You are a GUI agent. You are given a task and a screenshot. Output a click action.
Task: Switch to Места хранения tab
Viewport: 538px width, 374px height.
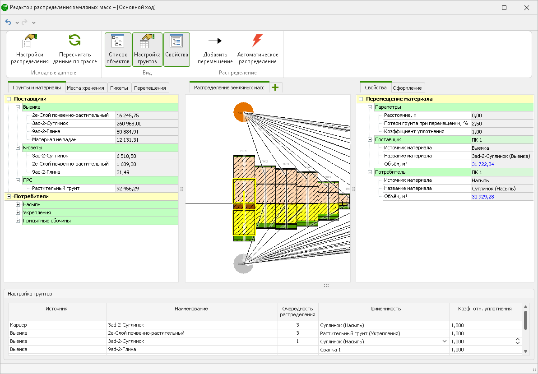pos(86,88)
